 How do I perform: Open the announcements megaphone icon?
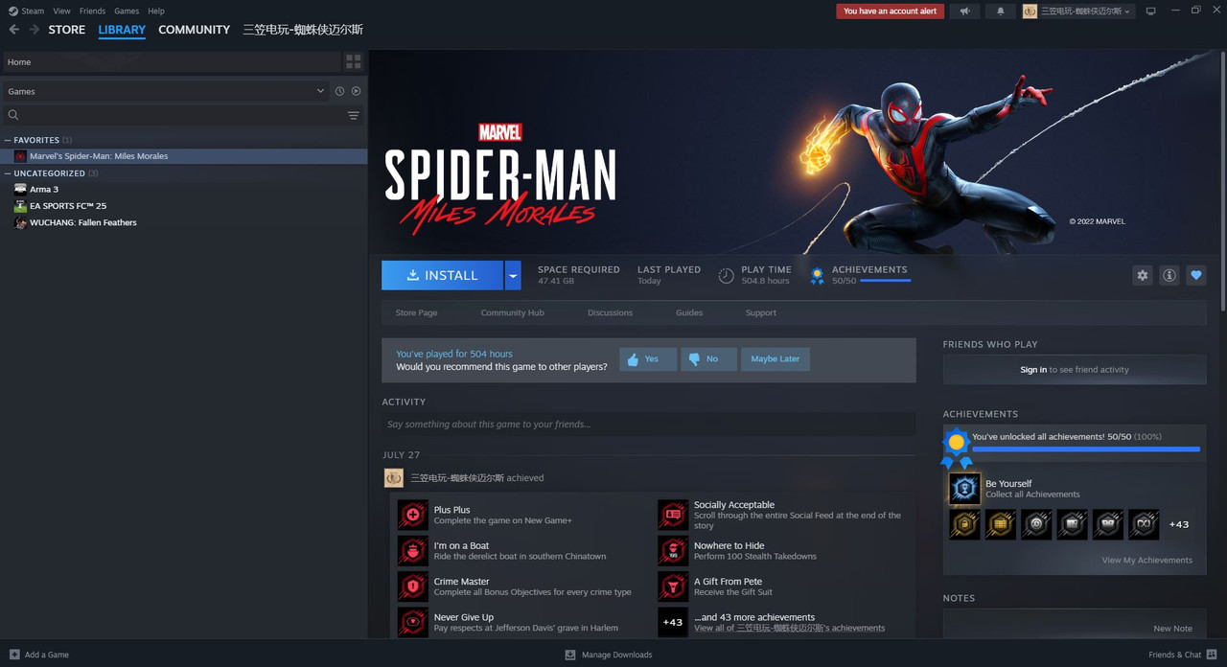pyautogui.click(x=964, y=11)
